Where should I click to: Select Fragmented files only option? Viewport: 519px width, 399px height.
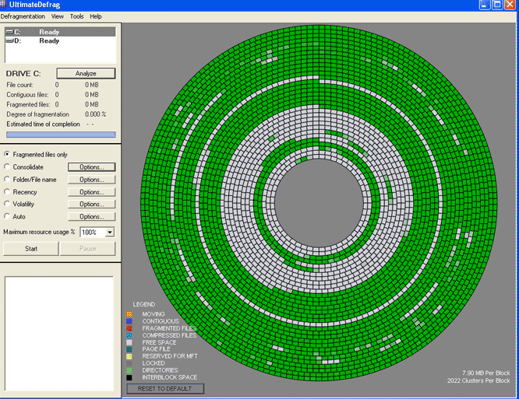(x=6, y=154)
